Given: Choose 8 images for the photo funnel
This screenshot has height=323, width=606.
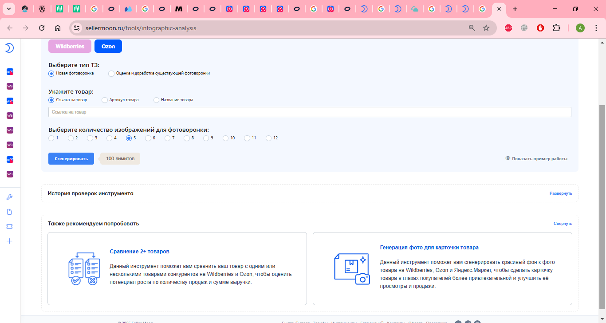Looking at the screenshot, I should click(187, 138).
